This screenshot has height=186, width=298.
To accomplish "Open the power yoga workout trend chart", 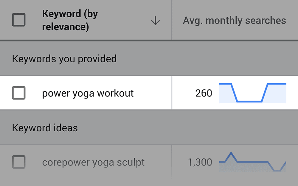I will tap(253, 93).
